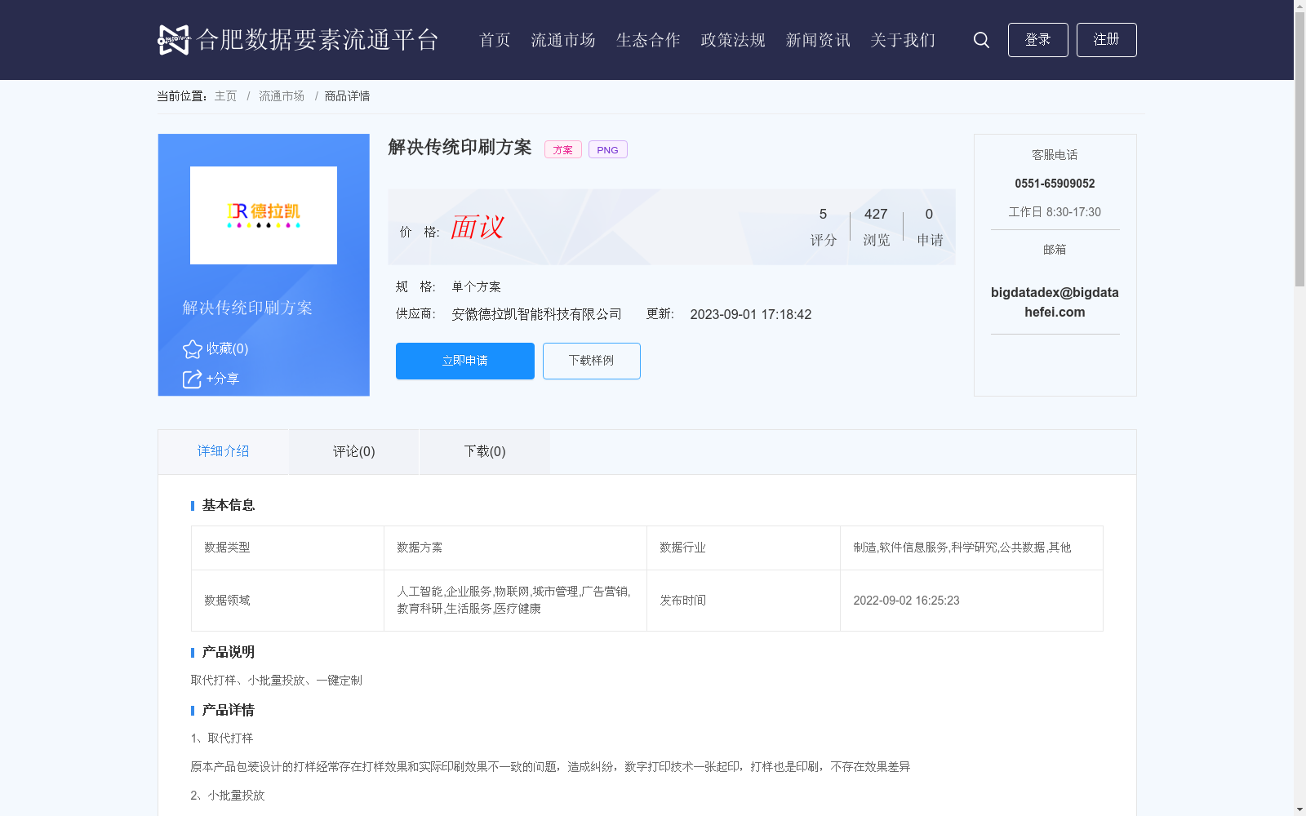
Task: Click the email bigdatadex@bigdatahefei.com
Action: point(1055,302)
